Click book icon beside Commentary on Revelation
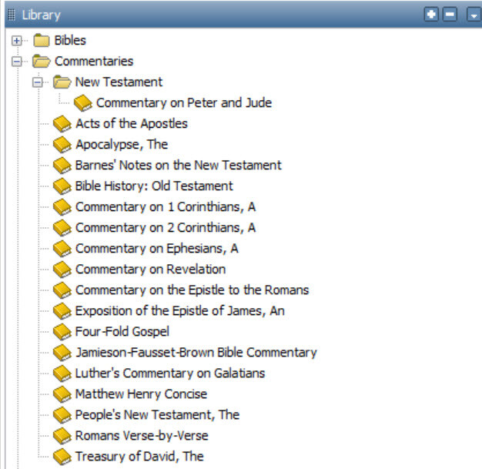482x469 pixels. (x=62, y=269)
